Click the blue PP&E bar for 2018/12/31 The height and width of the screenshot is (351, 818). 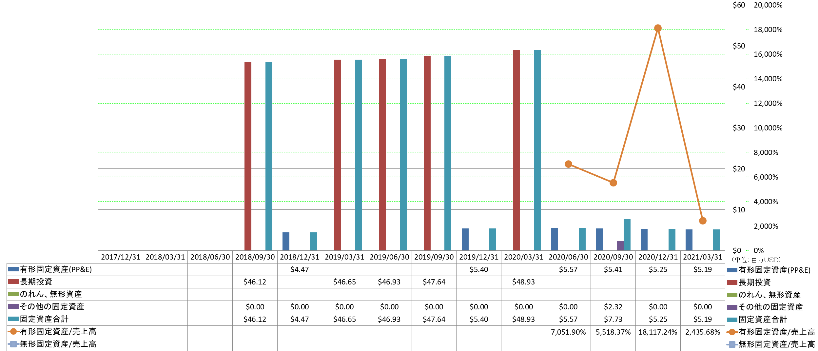tap(286, 242)
